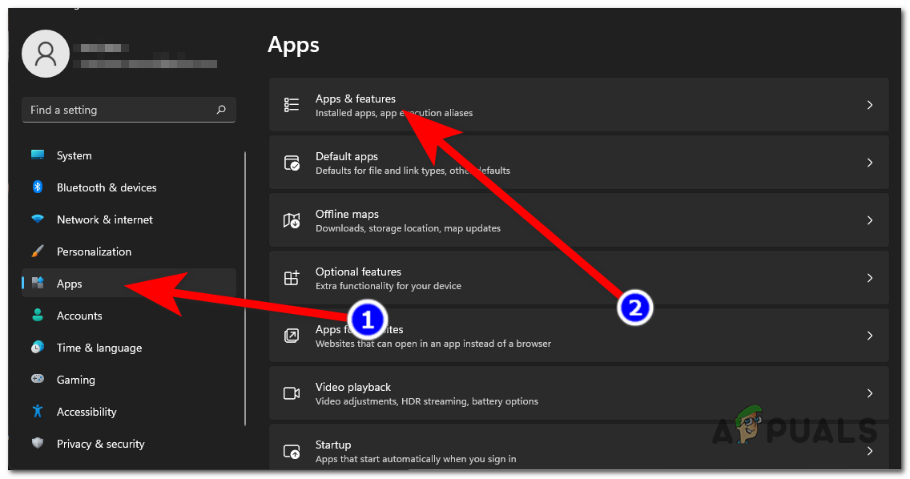Select the Apps sidebar entry
910x479 pixels.
click(129, 283)
